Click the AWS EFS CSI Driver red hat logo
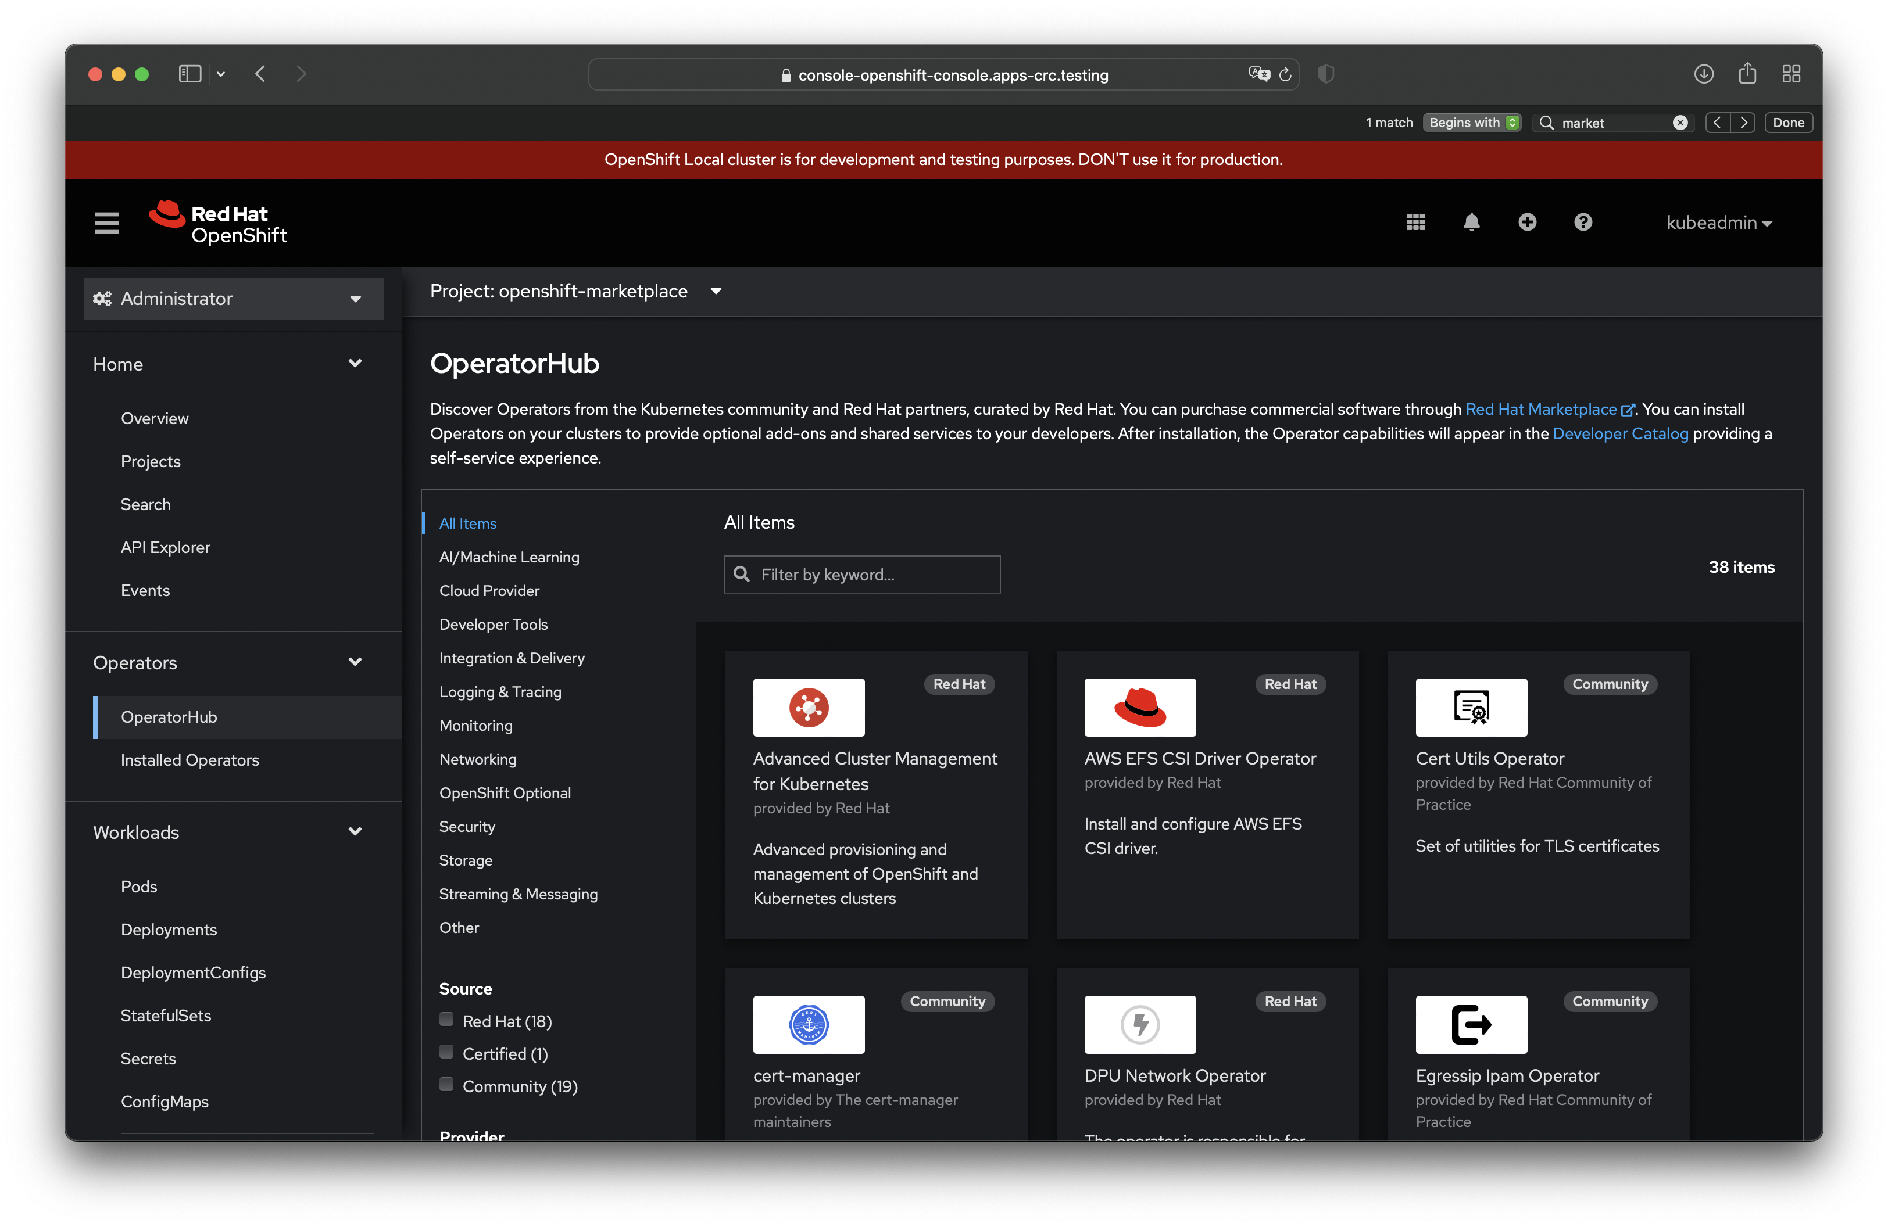 click(1140, 707)
